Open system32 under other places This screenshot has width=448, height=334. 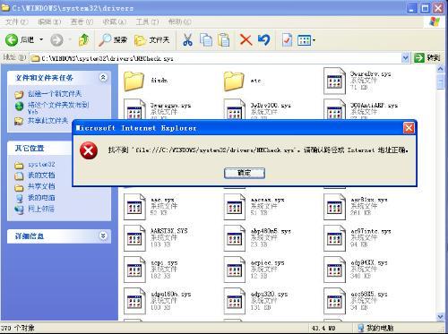pyautogui.click(x=41, y=165)
